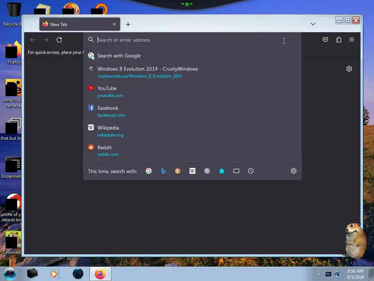This screenshot has width=374, height=281.
Task: Click the power tray icon
Action: pyautogui.click(x=337, y=274)
